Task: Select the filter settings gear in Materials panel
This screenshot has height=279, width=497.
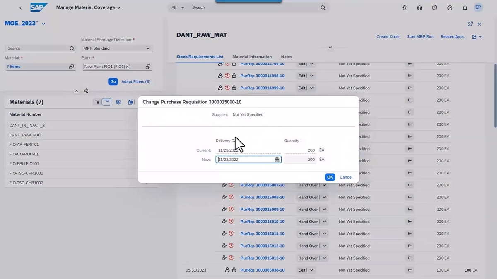Action: click(118, 102)
